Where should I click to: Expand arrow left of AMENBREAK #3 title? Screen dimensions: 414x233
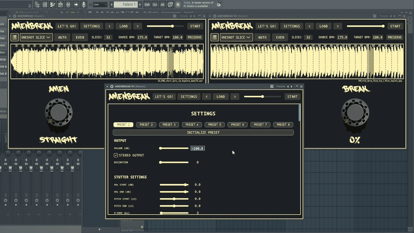click(107, 86)
